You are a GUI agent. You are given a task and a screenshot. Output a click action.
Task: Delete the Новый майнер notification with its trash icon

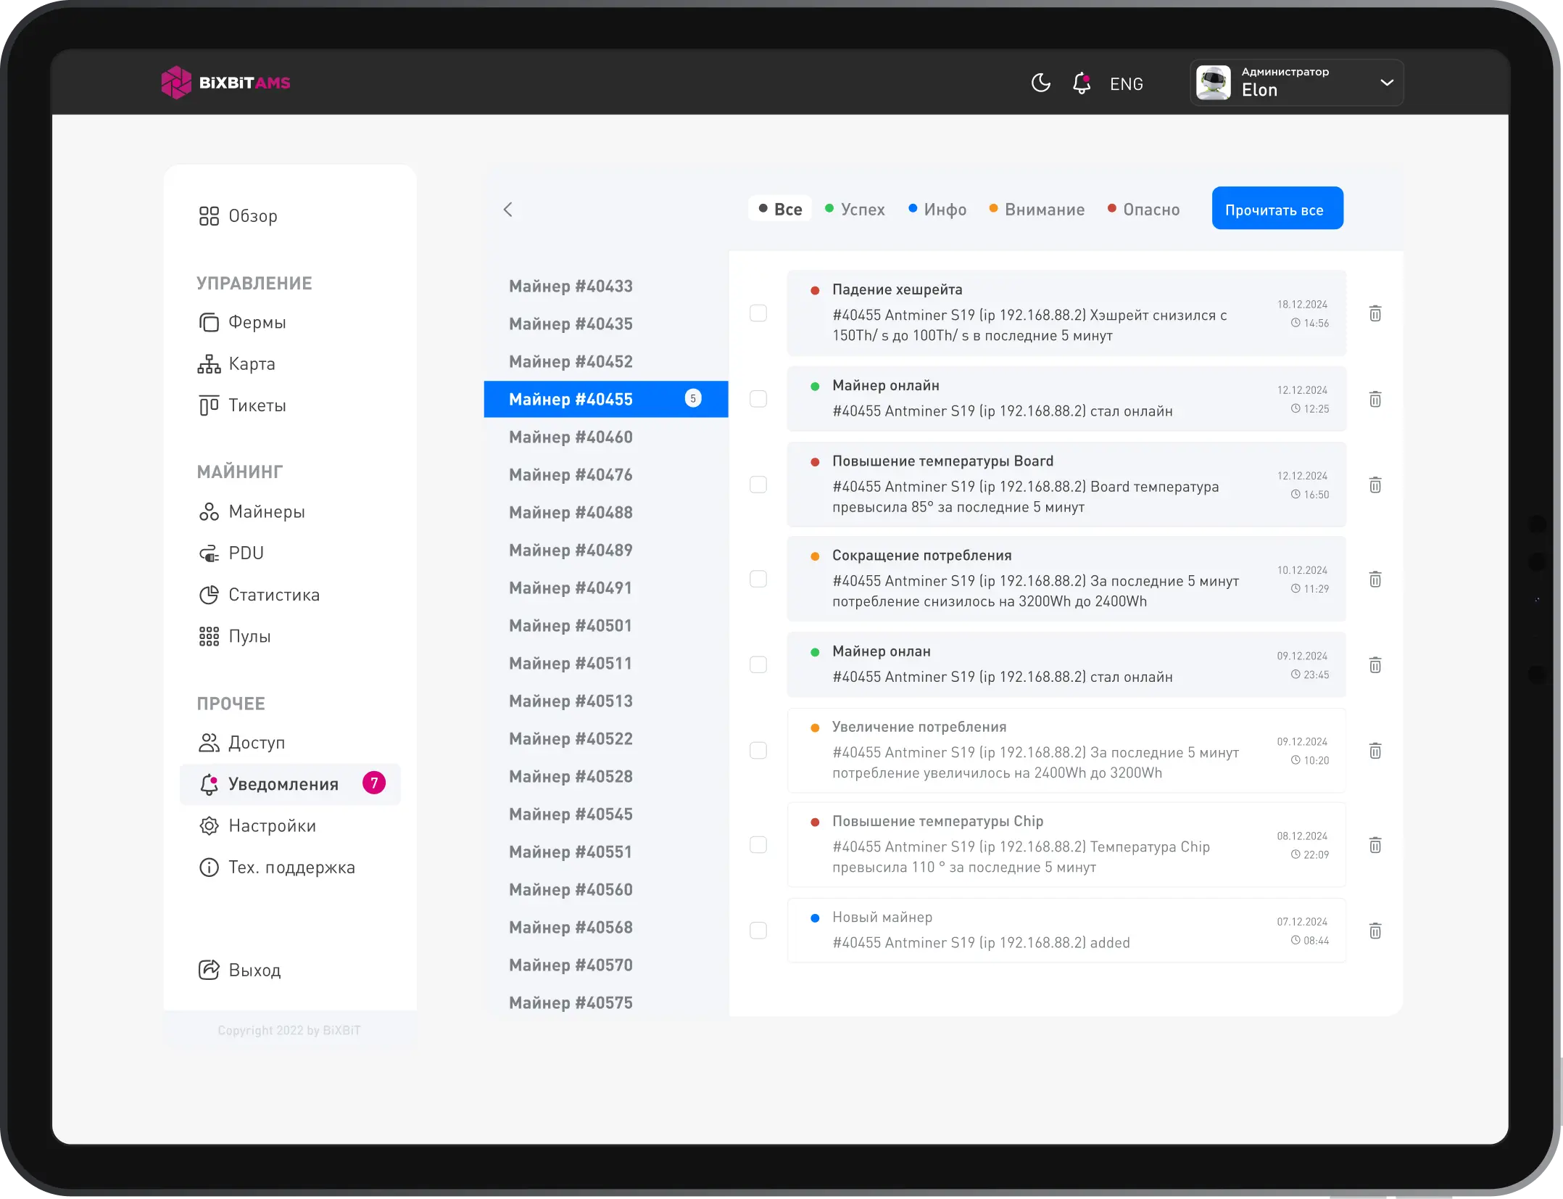1375,931
